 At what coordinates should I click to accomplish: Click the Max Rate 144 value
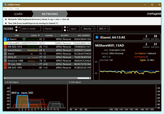[111, 60]
